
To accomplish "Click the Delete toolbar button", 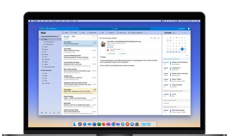I will pos(65,33).
